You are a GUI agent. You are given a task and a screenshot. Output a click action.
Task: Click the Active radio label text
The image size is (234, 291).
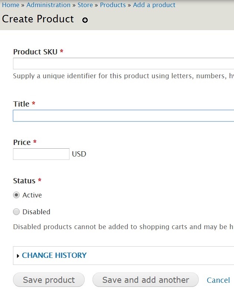[32, 195]
